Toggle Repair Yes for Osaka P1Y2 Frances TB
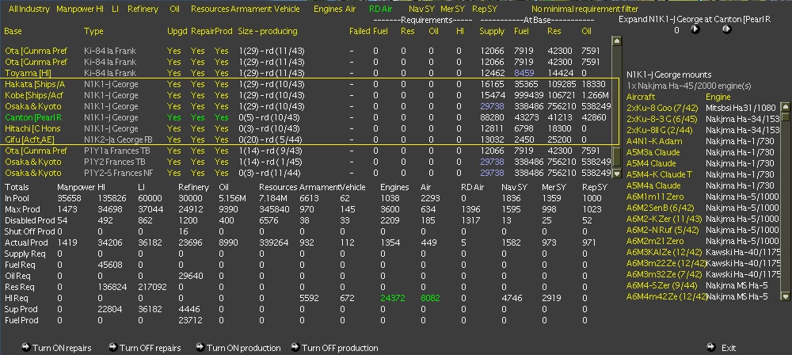The height and width of the screenshot is (355, 792). pyautogui.click(x=197, y=162)
